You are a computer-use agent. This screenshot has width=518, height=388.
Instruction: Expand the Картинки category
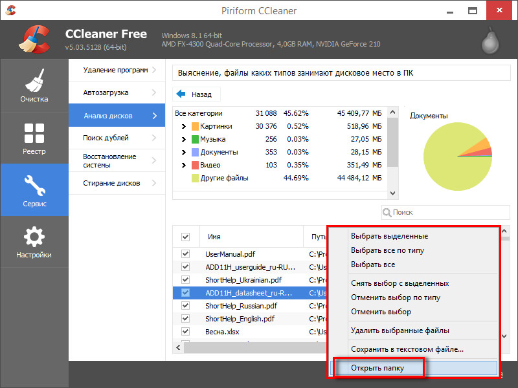click(184, 126)
